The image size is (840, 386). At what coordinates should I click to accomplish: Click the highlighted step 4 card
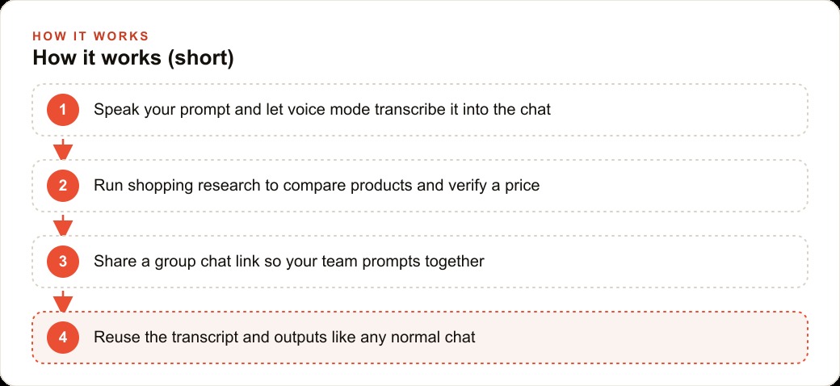click(x=420, y=338)
